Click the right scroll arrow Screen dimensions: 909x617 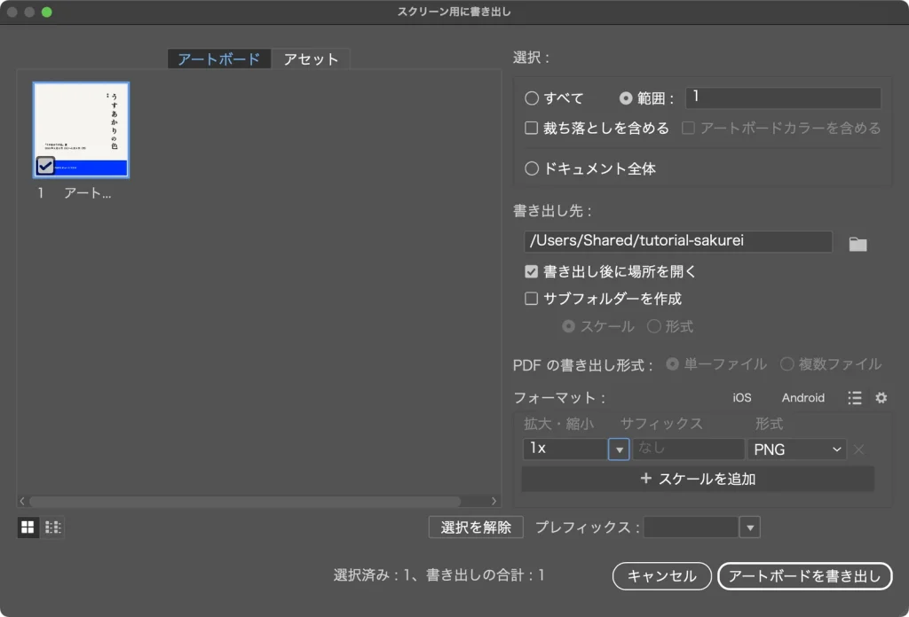click(x=494, y=501)
